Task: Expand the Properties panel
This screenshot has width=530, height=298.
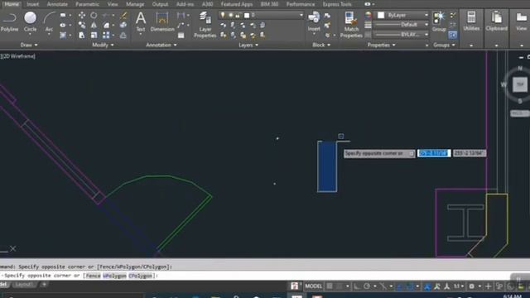Action: point(381,45)
